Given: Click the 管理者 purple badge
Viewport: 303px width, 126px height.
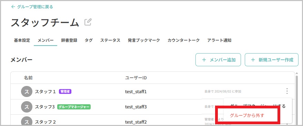Looking at the screenshot, I should pos(65,91).
